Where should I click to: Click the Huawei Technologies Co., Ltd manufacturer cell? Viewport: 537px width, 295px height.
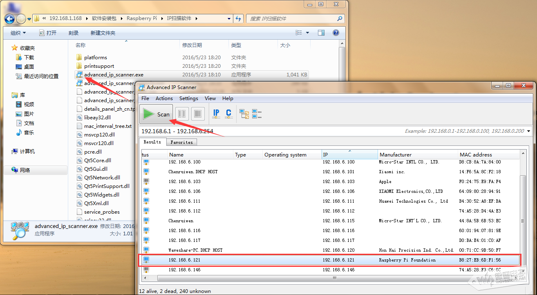point(413,201)
